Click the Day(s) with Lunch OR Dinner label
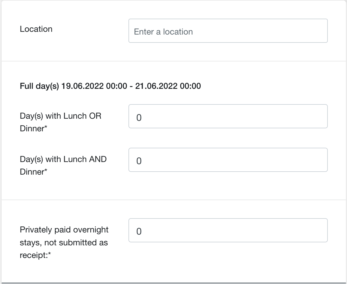Image resolution: width=347 pixels, height=284 pixels. [60, 122]
